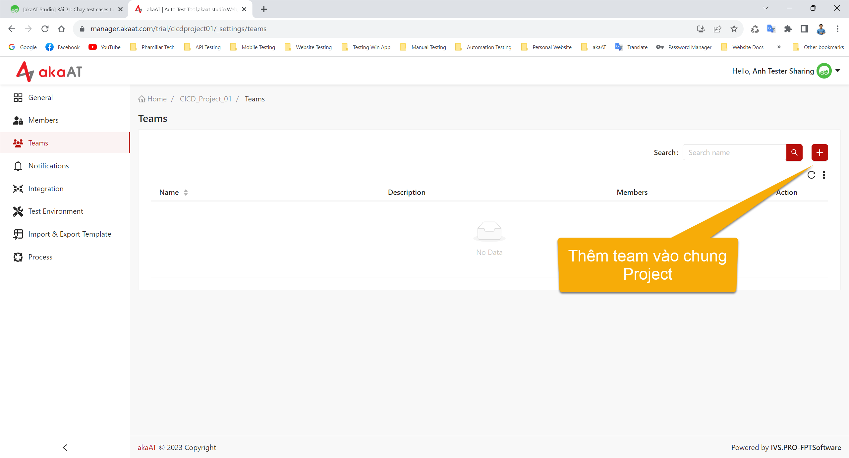Open a new browser tab
The image size is (849, 458).
pos(264,9)
